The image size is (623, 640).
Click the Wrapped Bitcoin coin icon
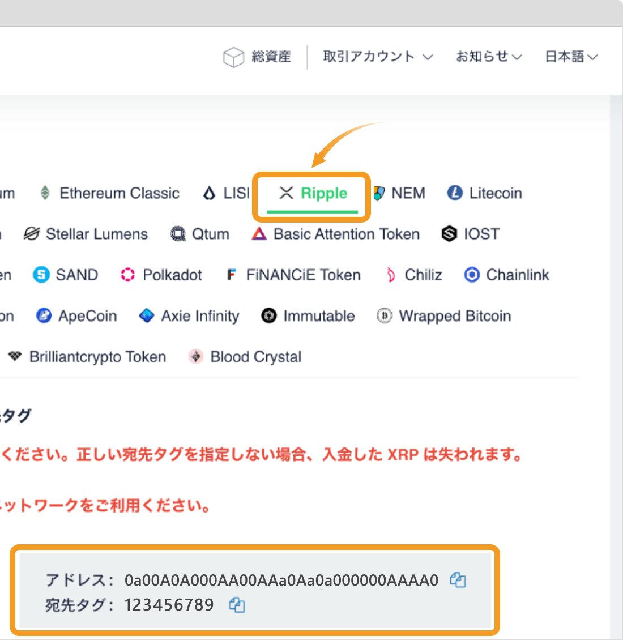point(384,315)
